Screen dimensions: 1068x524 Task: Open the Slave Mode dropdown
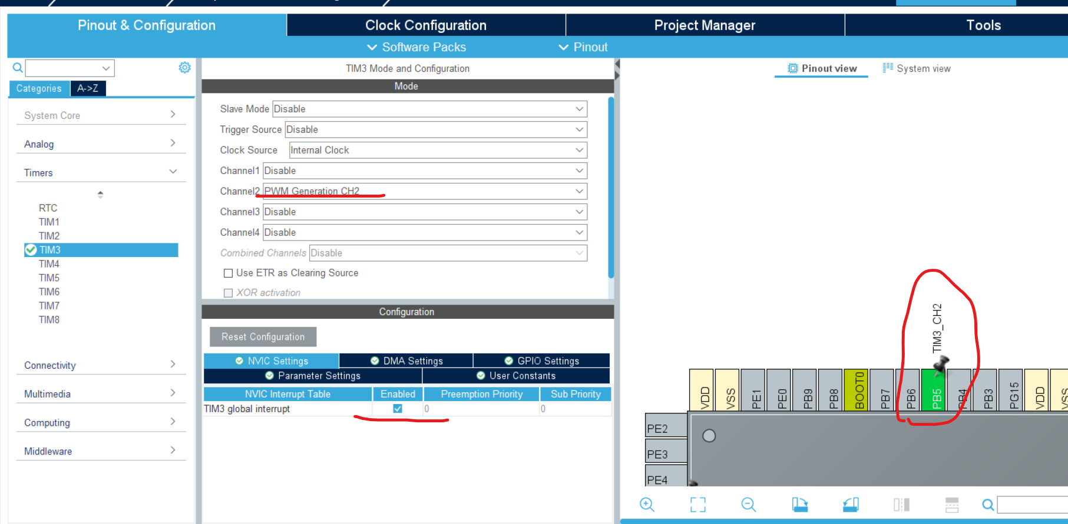pyautogui.click(x=430, y=109)
